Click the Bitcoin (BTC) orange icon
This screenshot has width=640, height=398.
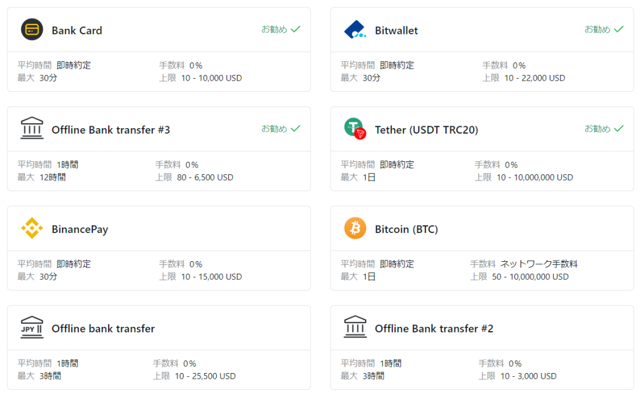[356, 229]
